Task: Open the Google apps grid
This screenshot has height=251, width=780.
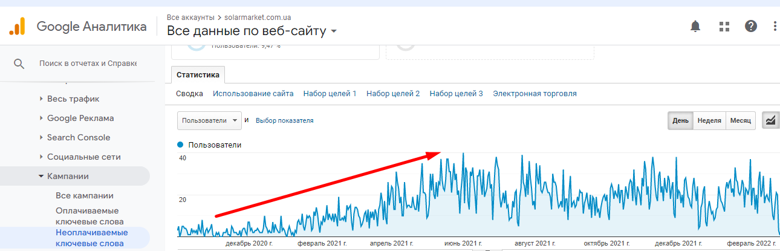Action: tap(724, 27)
